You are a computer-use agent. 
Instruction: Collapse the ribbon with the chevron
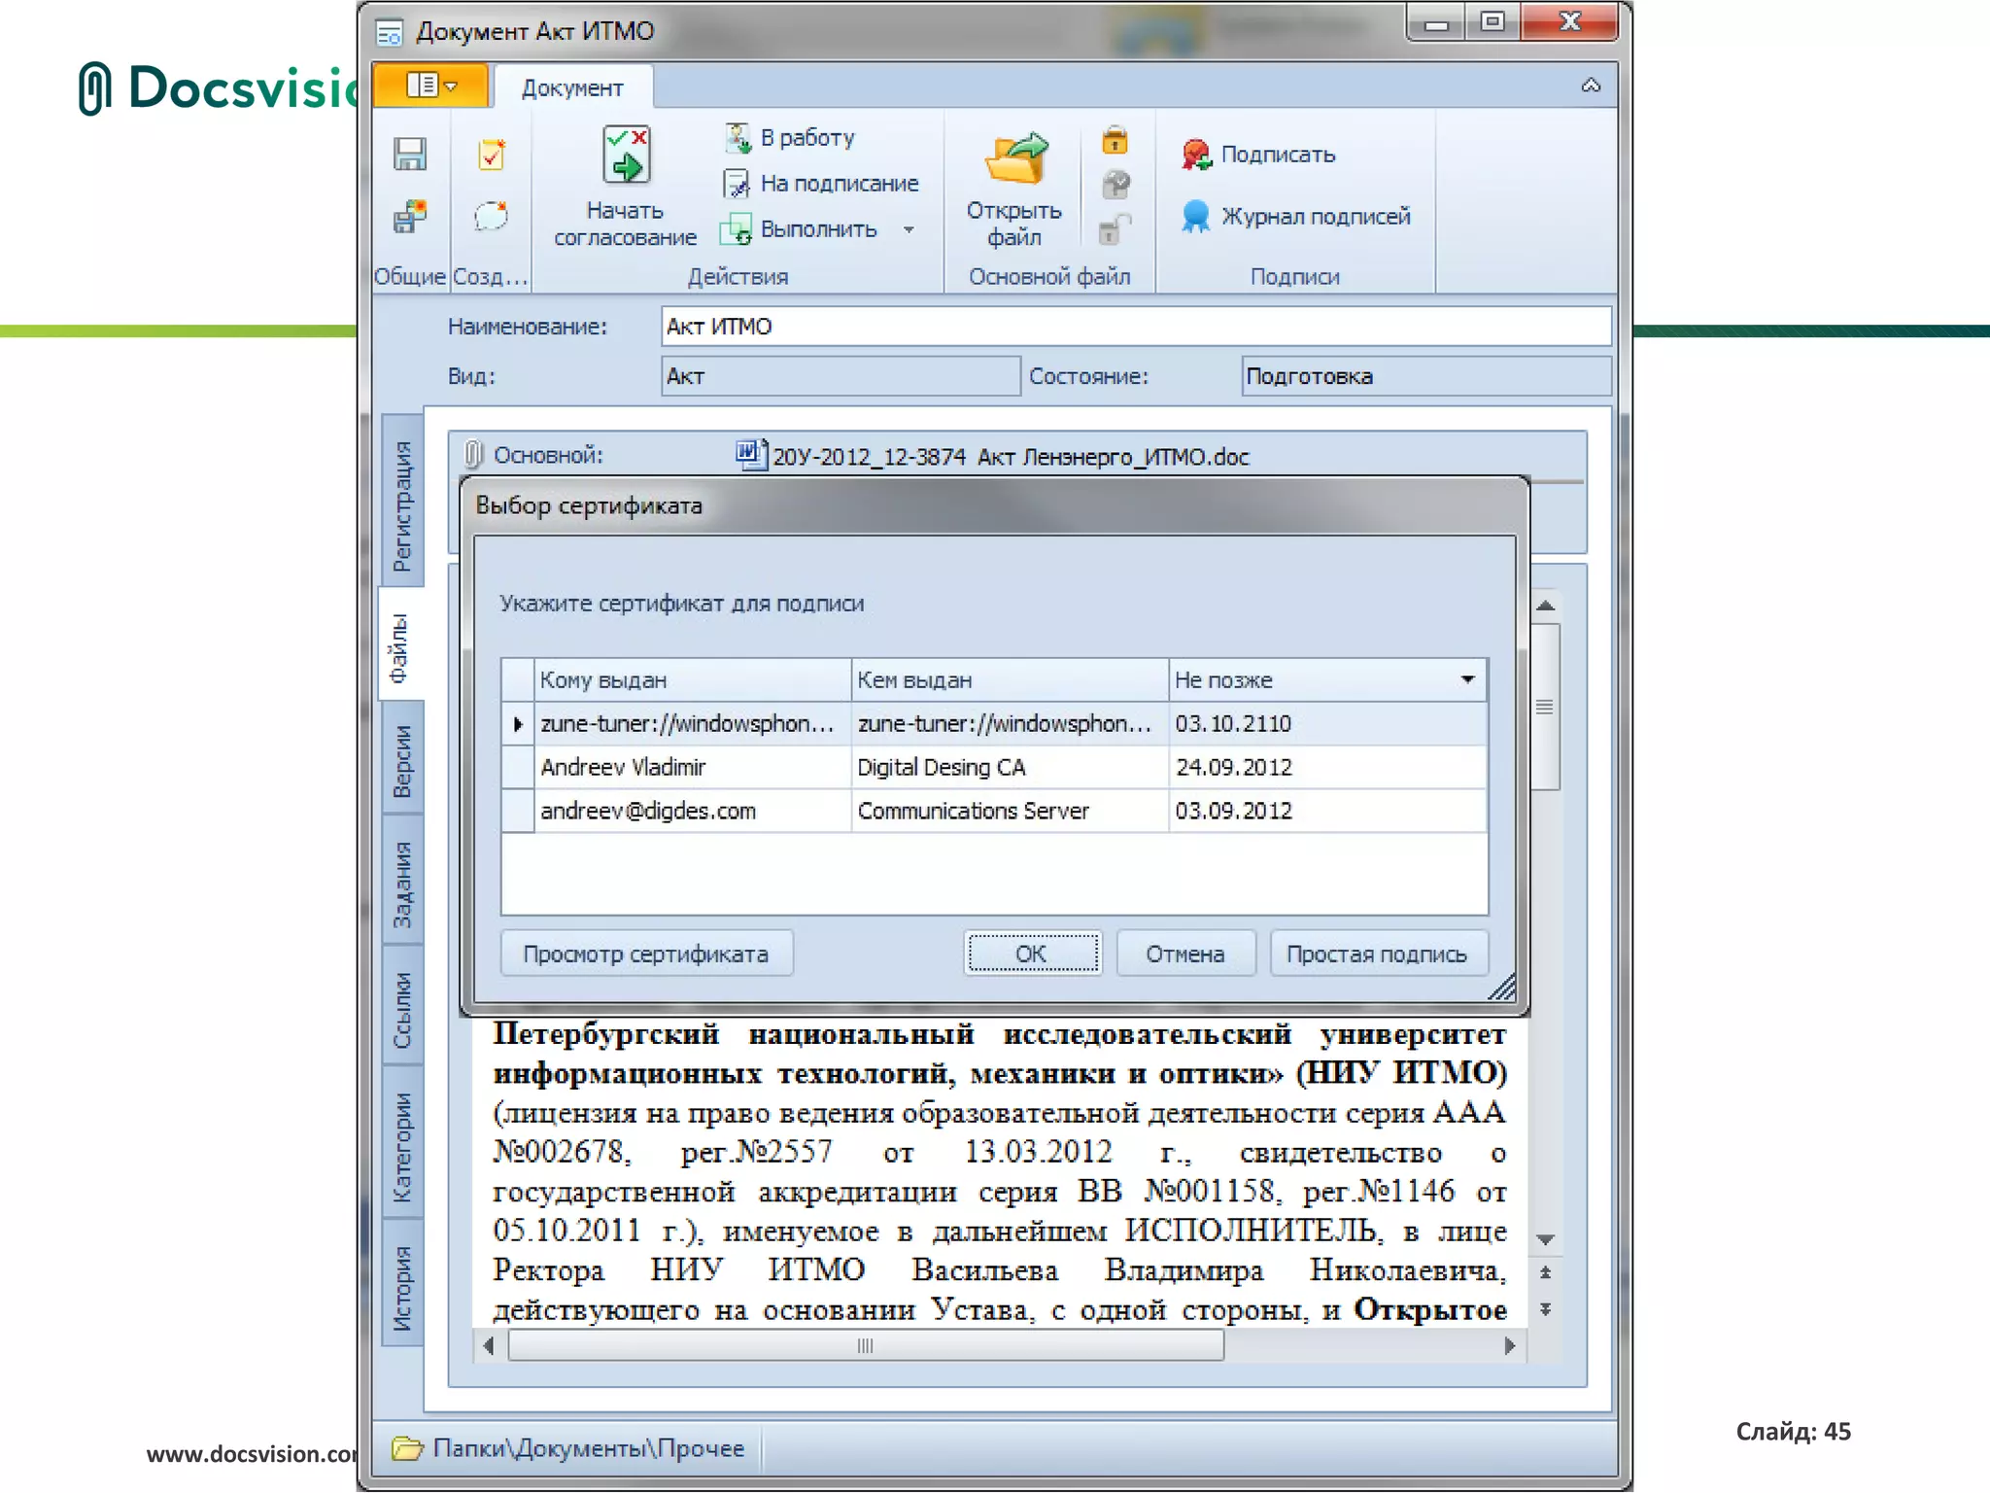[1591, 86]
